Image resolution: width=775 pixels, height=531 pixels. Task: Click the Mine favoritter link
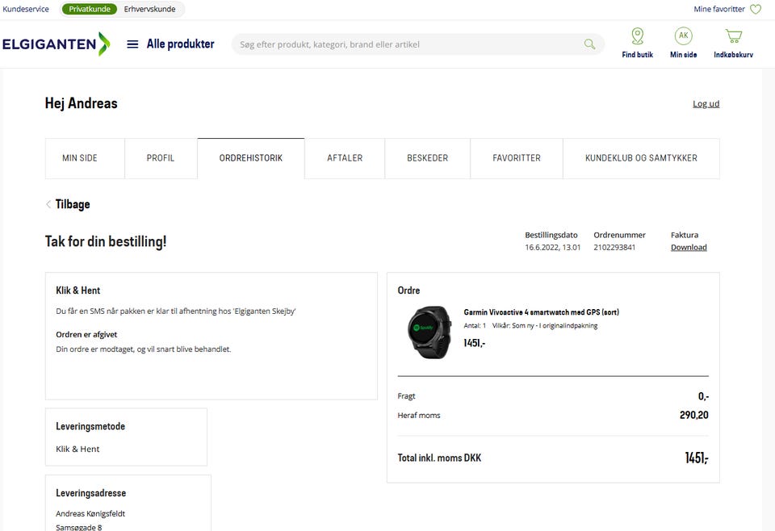719,9
